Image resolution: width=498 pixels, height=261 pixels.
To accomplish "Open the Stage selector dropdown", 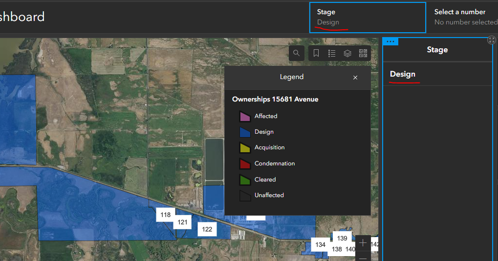I will [x=368, y=17].
